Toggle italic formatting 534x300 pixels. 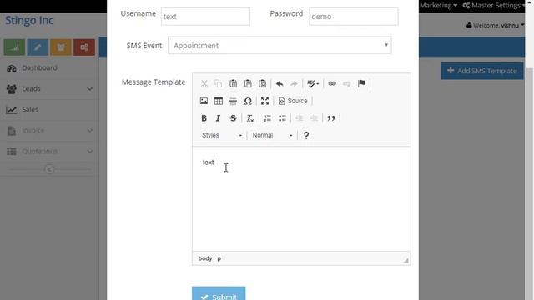pyautogui.click(x=219, y=118)
